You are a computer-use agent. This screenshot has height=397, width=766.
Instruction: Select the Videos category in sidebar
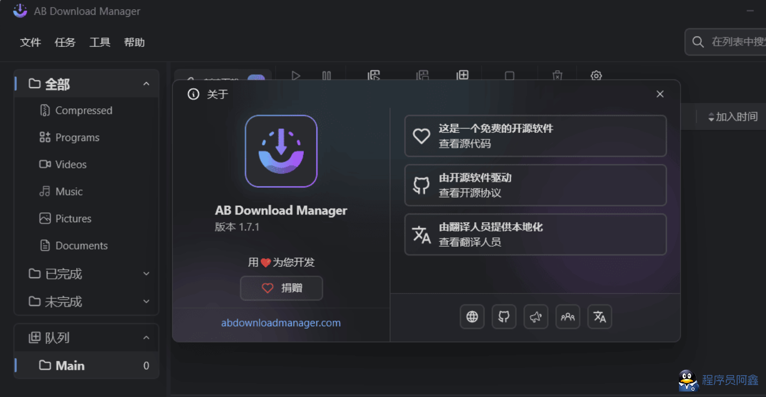click(71, 164)
